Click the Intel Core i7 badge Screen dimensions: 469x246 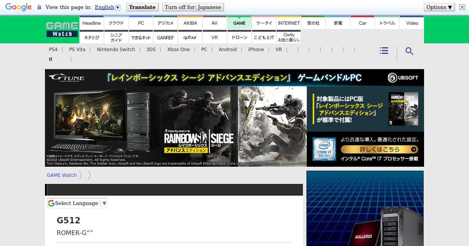(324, 149)
